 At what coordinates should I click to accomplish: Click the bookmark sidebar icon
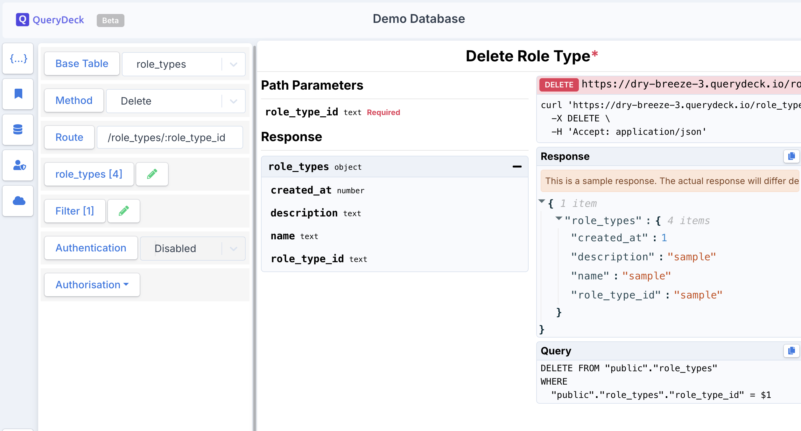coord(18,94)
